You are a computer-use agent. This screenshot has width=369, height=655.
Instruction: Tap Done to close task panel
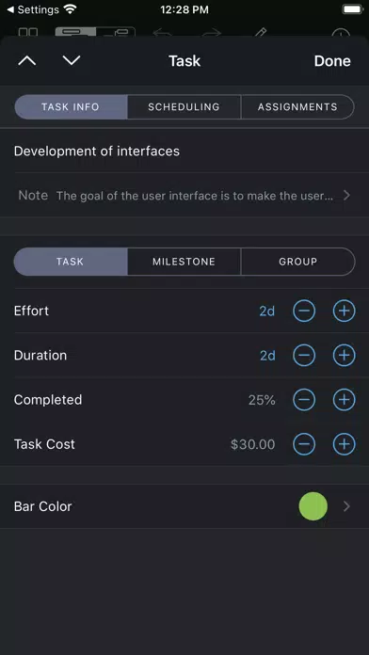tap(332, 61)
